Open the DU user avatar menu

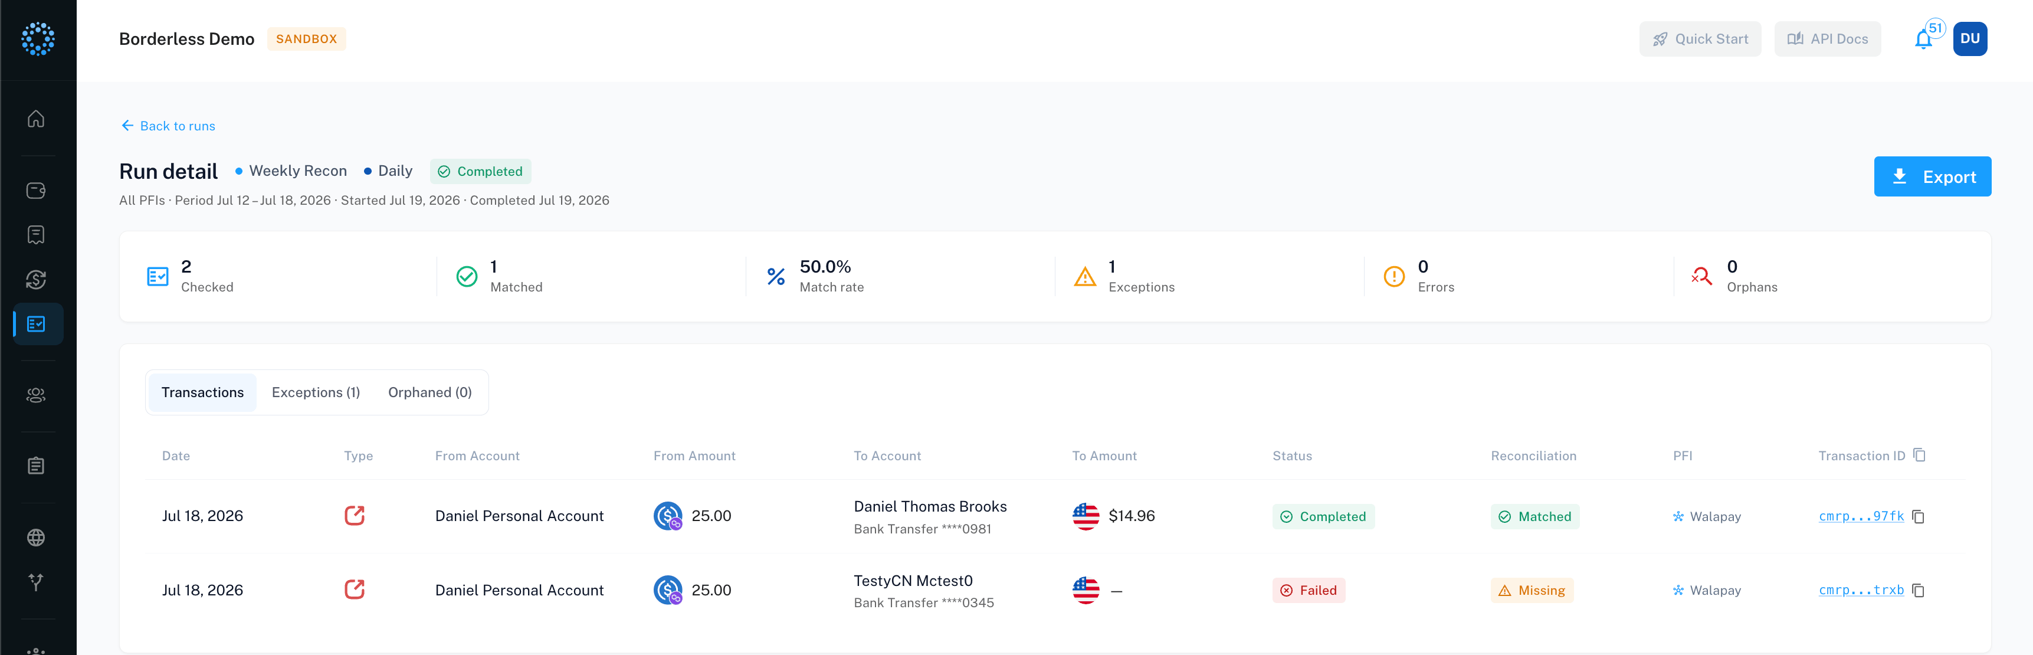tap(1970, 39)
